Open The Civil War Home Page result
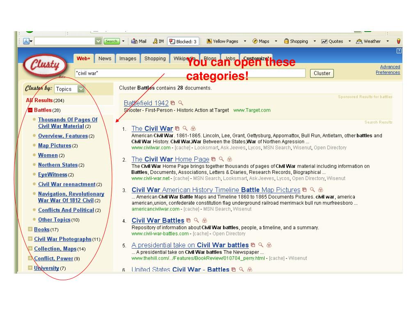Image resolution: width=420 pixels, height=315 pixels. click(170, 159)
